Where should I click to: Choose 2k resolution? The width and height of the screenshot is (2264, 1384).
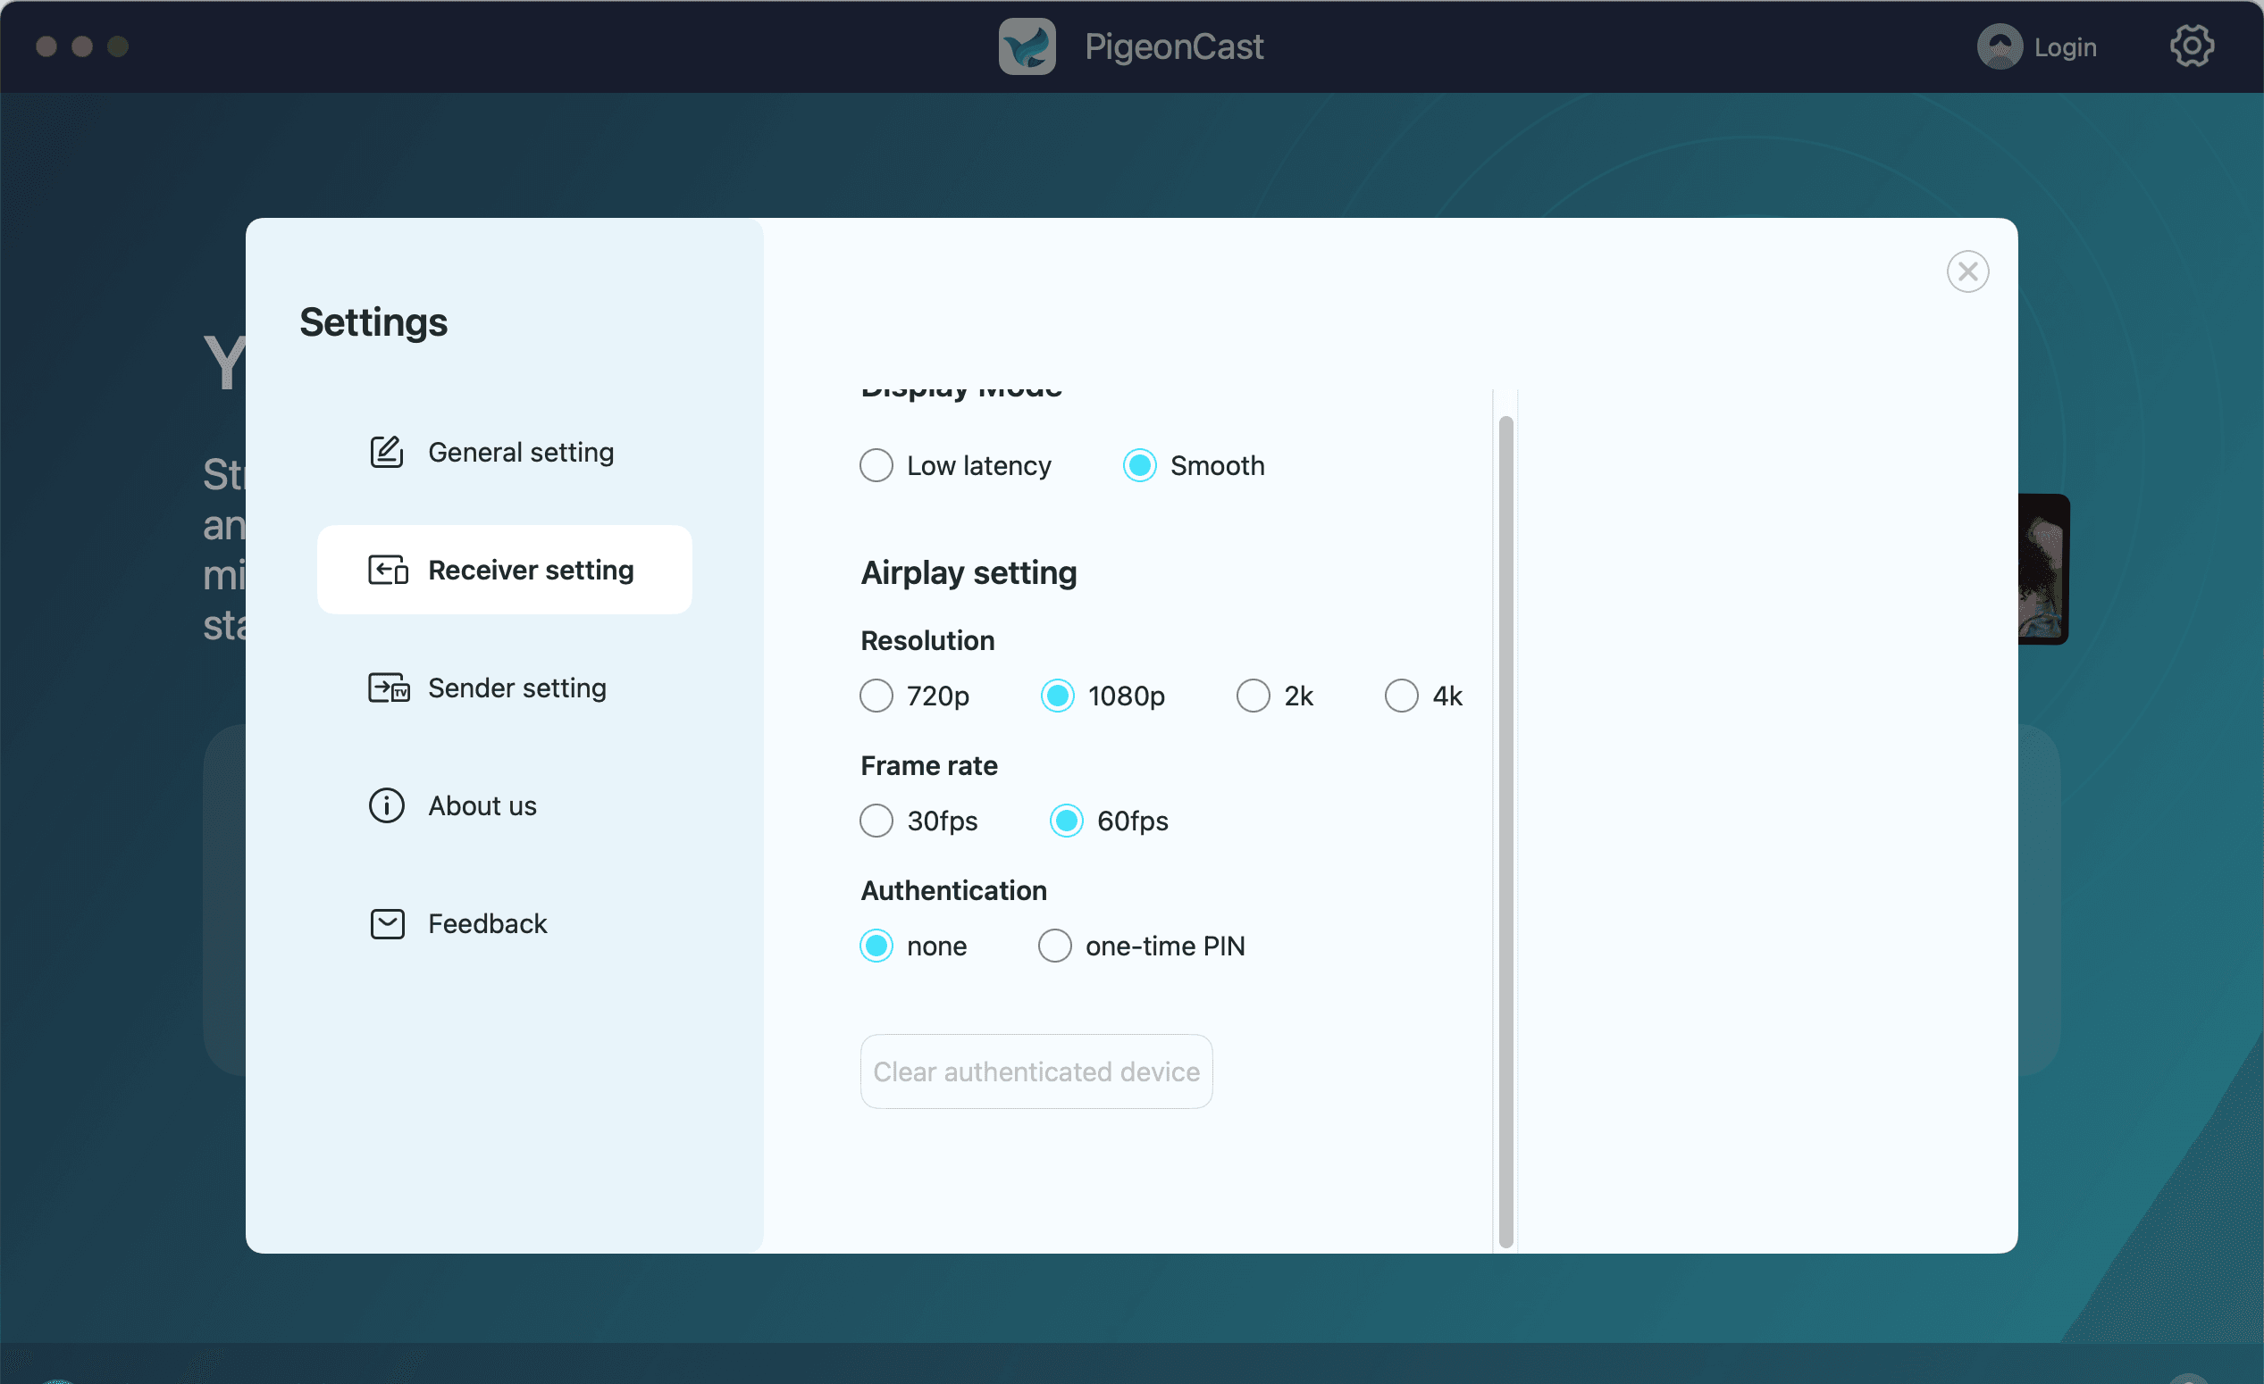(x=1253, y=696)
